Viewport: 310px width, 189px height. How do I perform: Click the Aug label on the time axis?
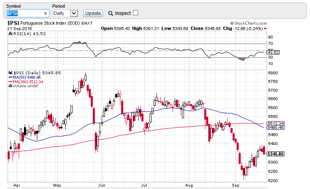coord(189,185)
